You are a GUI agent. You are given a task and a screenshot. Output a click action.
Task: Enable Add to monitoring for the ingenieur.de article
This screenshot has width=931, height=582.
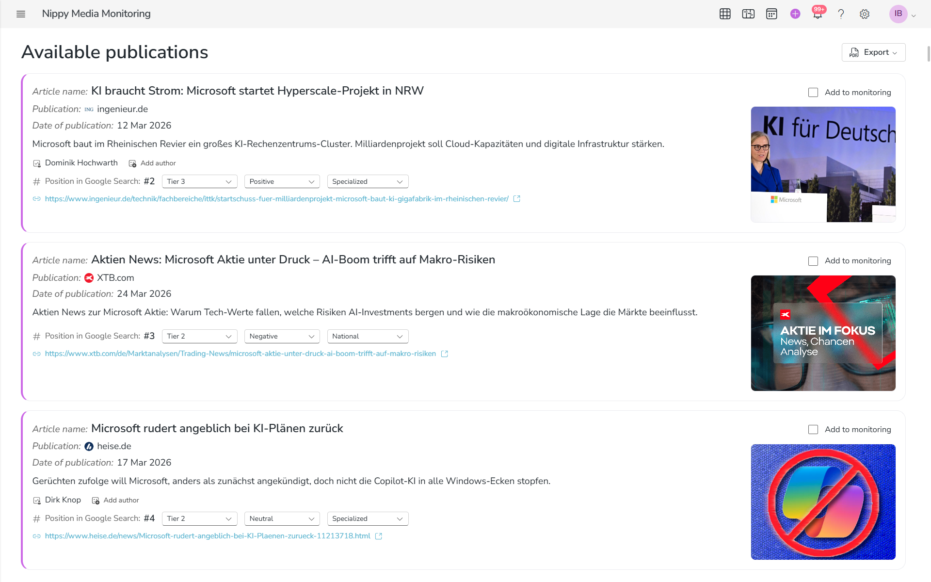pyautogui.click(x=813, y=92)
